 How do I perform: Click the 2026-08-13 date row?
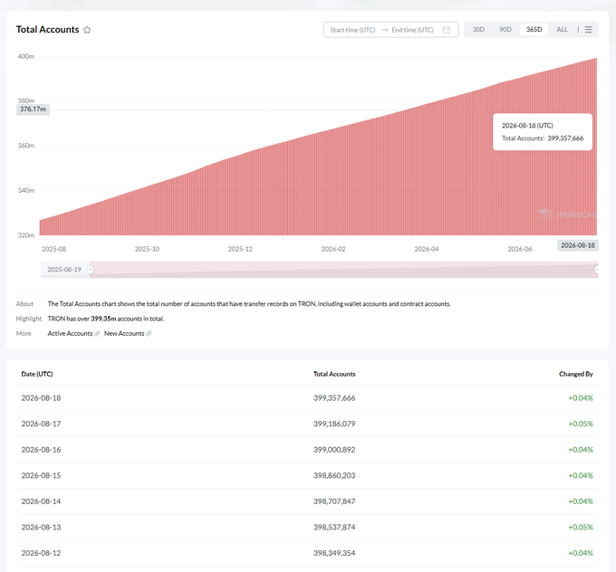[x=307, y=527]
